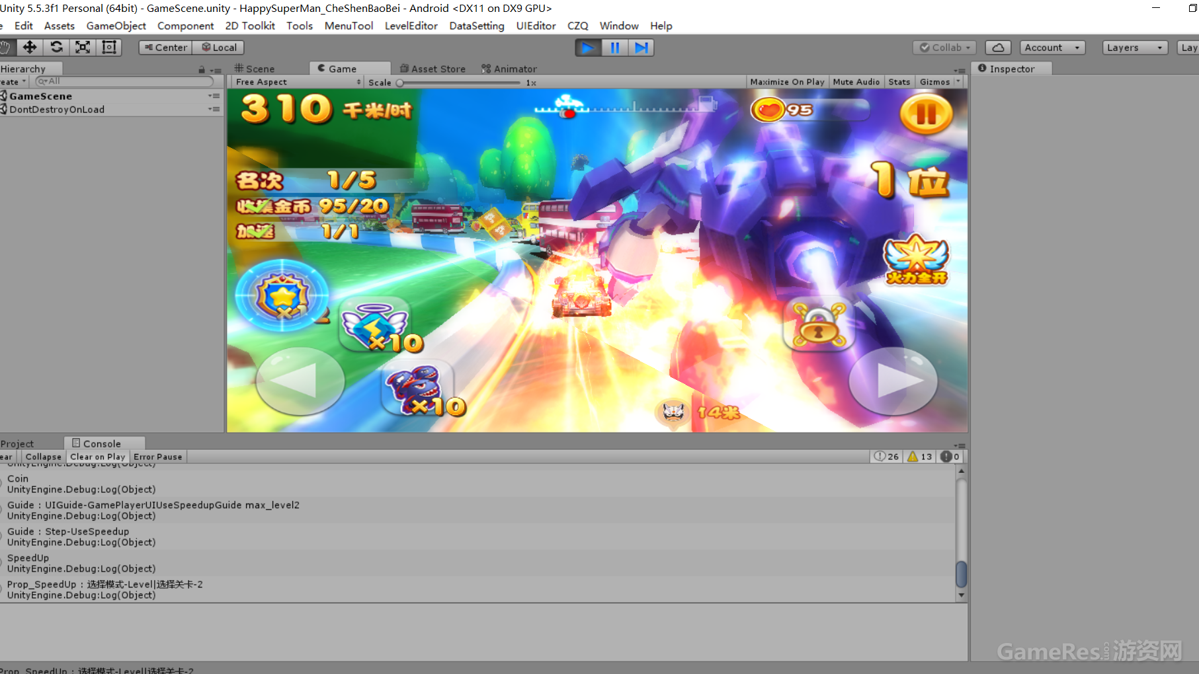Use the shield star skill icon
This screenshot has width=1199, height=674.
coord(282,295)
